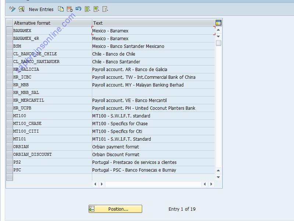Click the Deselect All icon
The height and width of the screenshot is (221, 294).
(105, 9)
